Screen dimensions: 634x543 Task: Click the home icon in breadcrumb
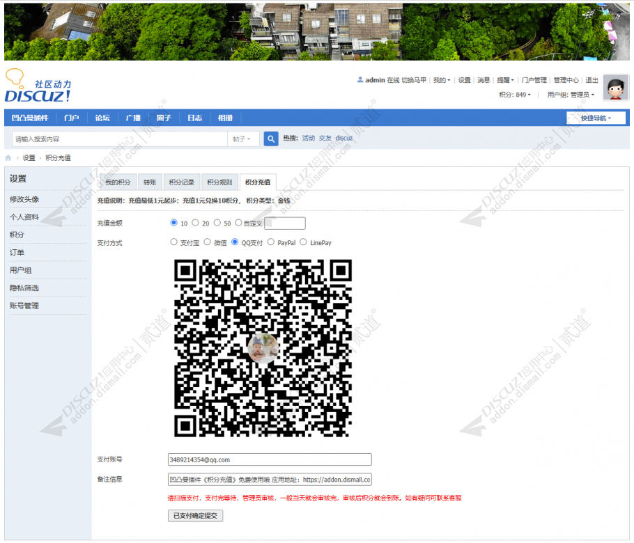pyautogui.click(x=8, y=158)
